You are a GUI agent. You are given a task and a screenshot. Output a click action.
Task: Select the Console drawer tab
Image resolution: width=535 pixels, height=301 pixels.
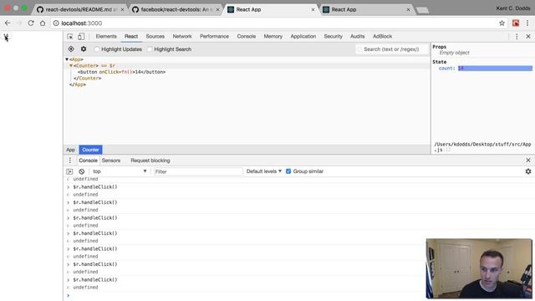[88, 161]
